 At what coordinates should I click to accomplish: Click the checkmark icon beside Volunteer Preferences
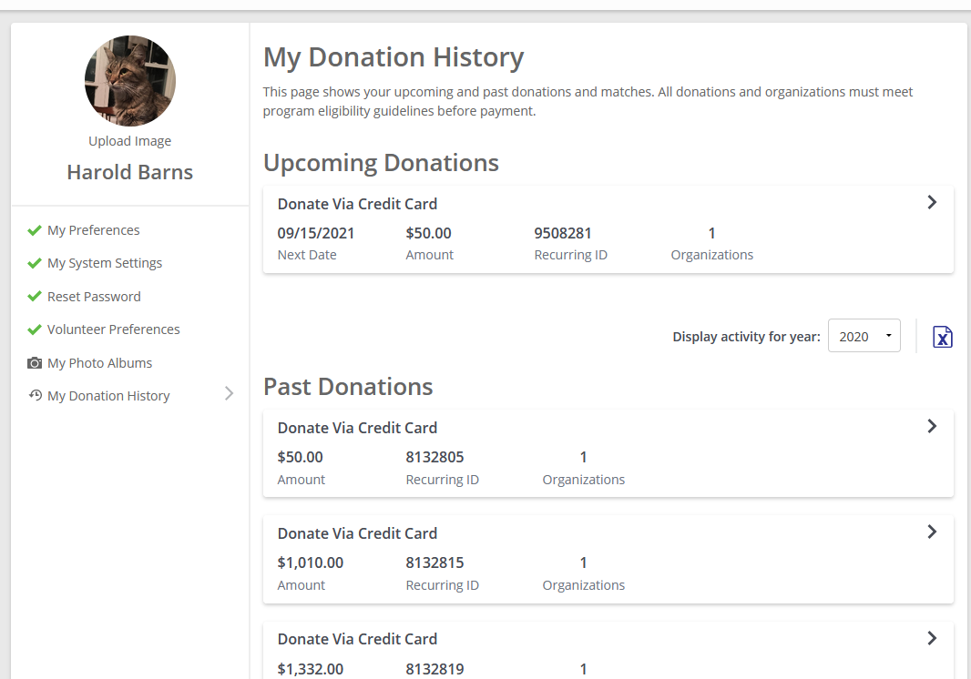(35, 329)
